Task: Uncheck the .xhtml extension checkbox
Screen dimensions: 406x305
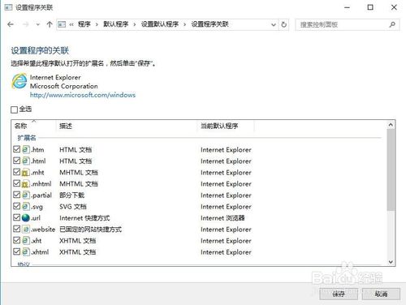Action: coord(16,251)
